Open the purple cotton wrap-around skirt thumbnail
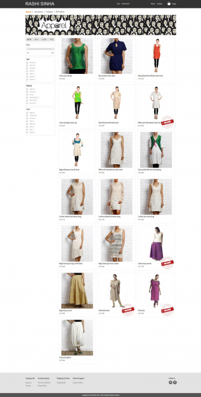201x397 pixels. click(x=156, y=244)
